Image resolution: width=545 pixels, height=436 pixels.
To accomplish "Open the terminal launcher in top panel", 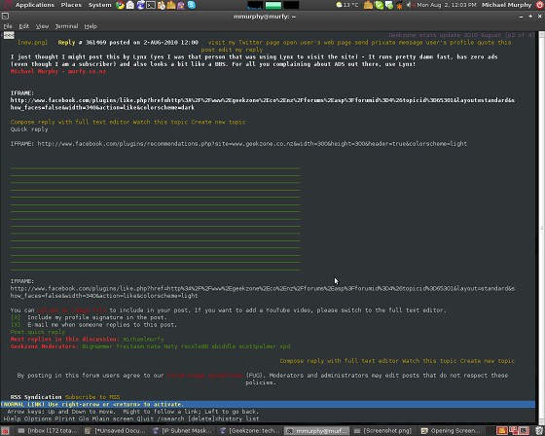I will click(151, 5).
